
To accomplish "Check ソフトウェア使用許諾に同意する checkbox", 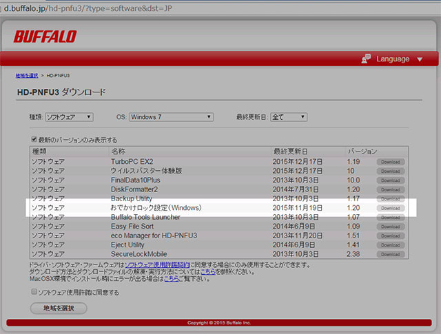I will [x=34, y=291].
